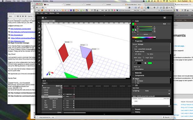Select the Pen tool
The height and width of the screenshot is (120, 193).
39,36
